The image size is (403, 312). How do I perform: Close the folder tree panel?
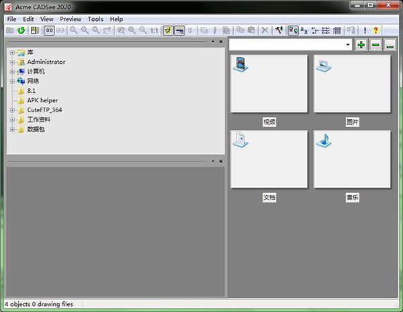point(220,42)
